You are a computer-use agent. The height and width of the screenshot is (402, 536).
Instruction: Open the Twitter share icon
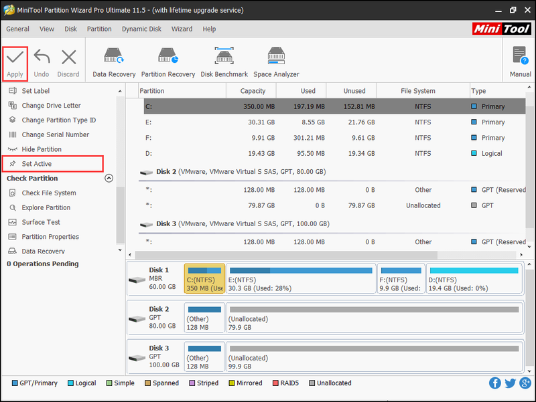[x=510, y=383]
